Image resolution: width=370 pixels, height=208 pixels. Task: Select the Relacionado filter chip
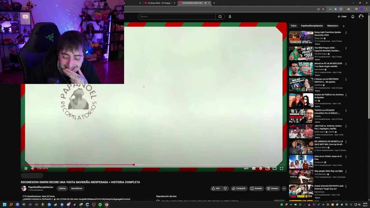point(333,26)
